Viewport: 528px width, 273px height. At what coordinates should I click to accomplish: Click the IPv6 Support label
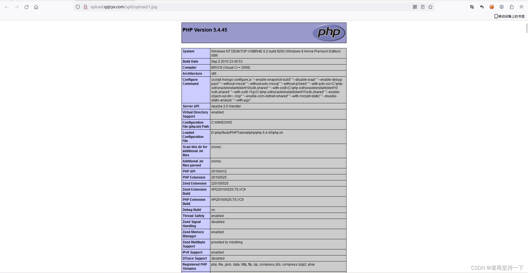[193, 252]
